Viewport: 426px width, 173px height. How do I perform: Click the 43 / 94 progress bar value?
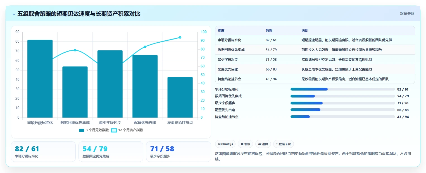click(x=403, y=117)
